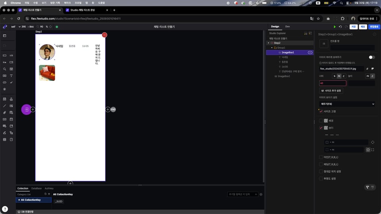Toggle the multiple images display switch
The width and height of the screenshot is (381, 214).
[371, 57]
